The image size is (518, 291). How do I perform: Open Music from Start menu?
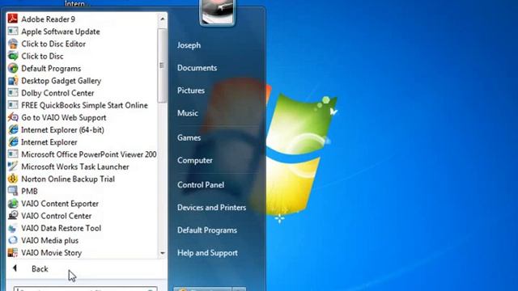point(187,113)
